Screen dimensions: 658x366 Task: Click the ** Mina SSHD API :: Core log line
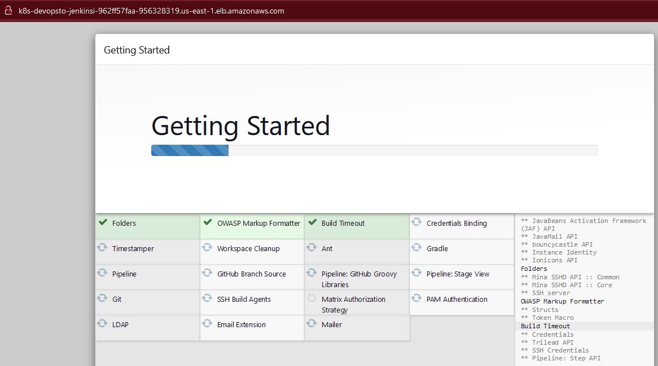click(x=566, y=285)
